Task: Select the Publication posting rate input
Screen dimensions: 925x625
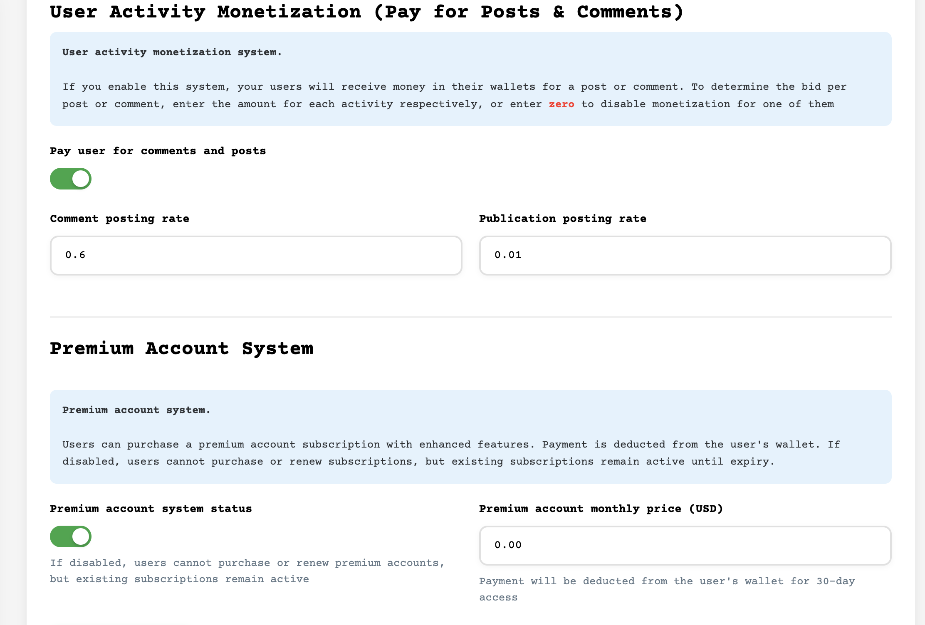Action: 685,255
